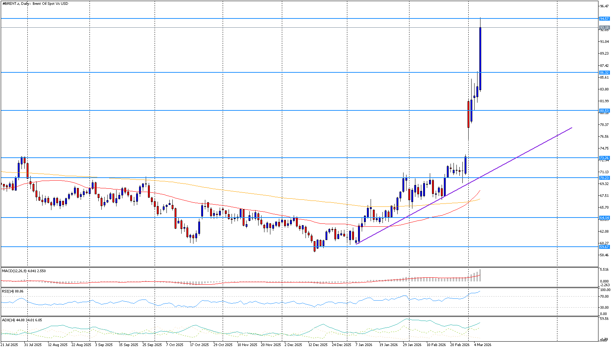Select the current price 93.18 label
The image size is (614, 349).
click(604, 28)
